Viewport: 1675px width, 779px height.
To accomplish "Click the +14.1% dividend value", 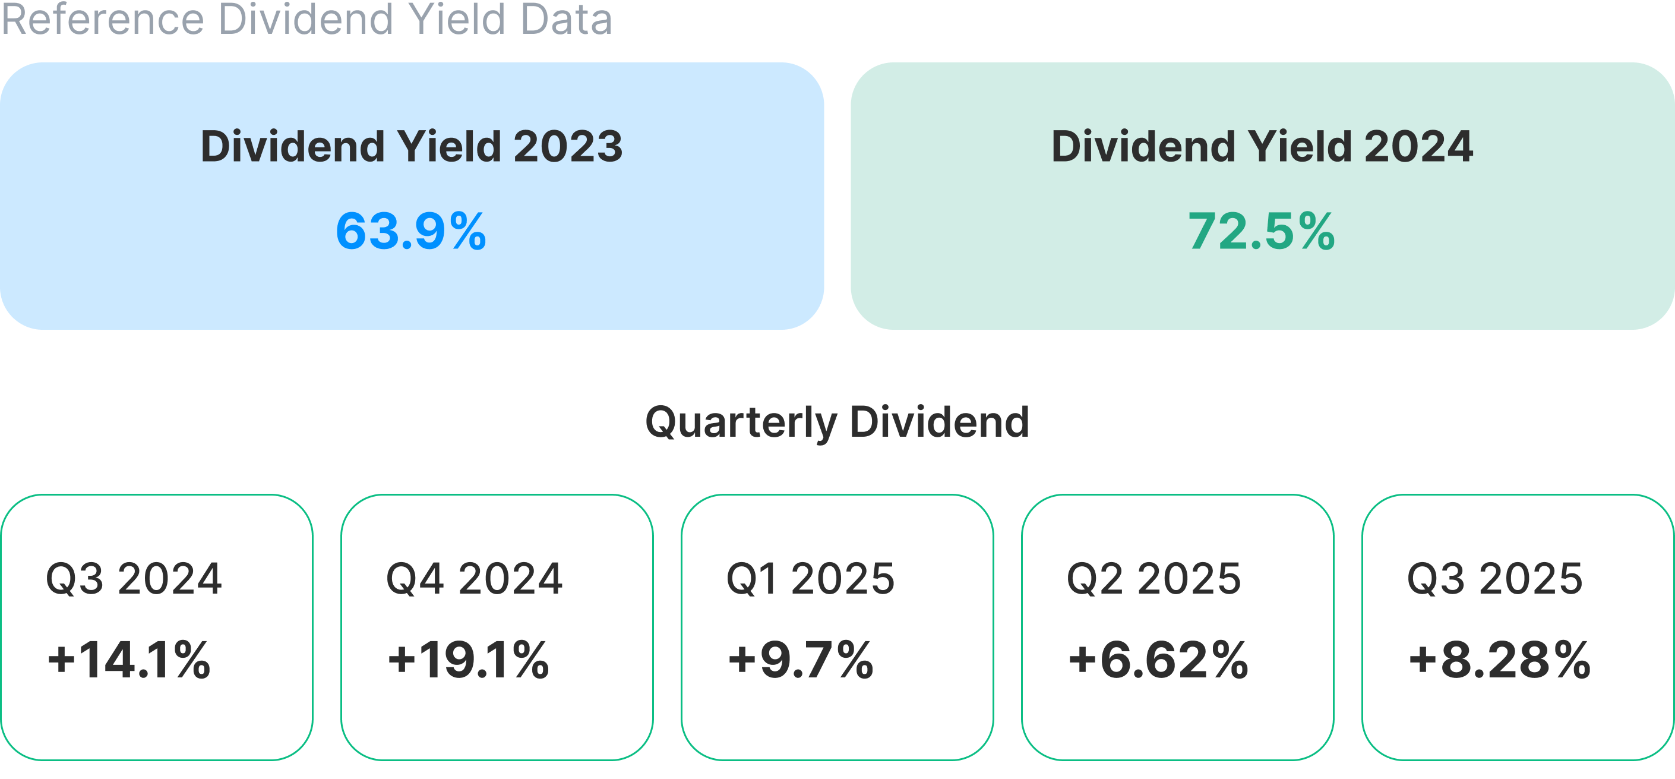I will 129,660.
